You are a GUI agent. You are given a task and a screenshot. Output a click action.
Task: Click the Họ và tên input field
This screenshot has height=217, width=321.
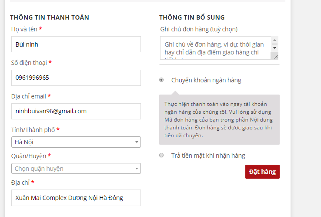[76, 44]
